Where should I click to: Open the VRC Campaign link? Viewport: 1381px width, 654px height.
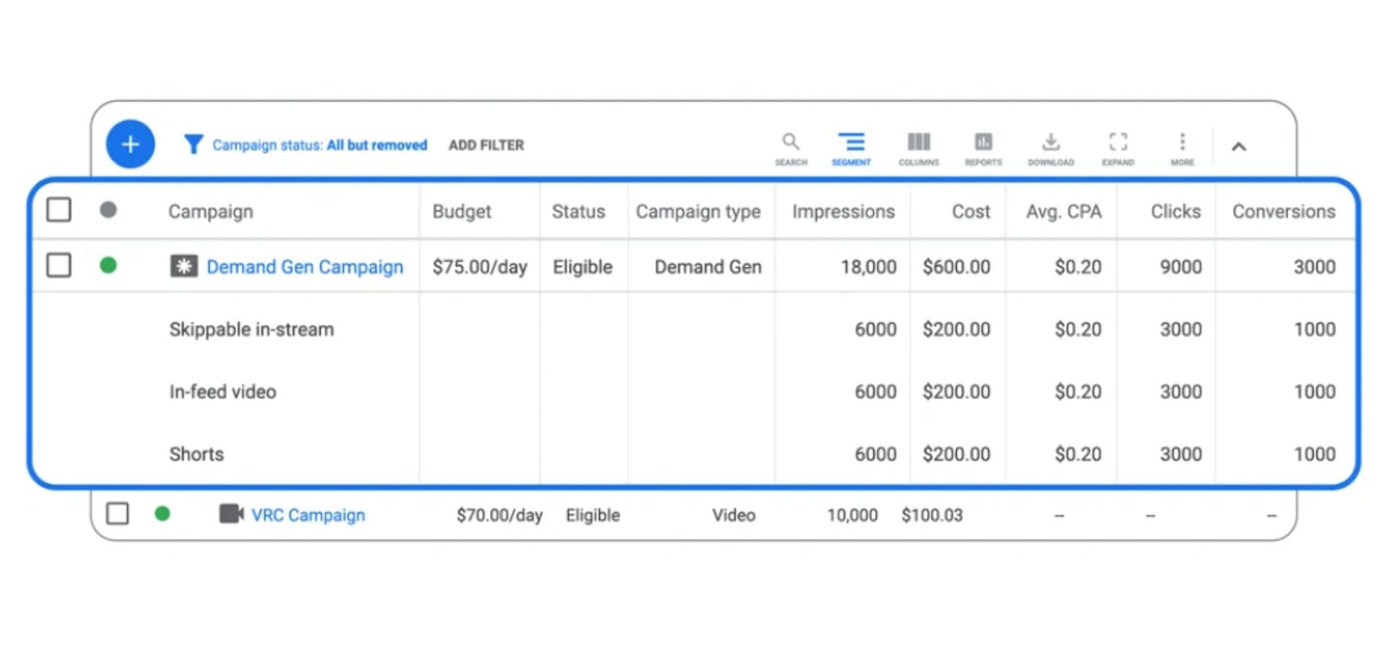coord(308,515)
